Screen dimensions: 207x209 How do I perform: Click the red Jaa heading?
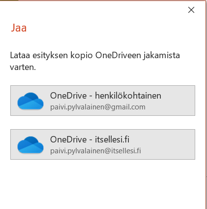pos(19,28)
